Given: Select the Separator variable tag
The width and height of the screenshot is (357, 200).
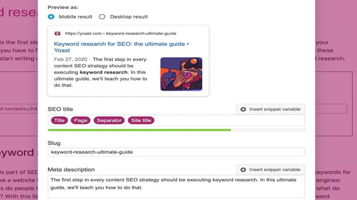Looking at the screenshot, I should pyautogui.click(x=109, y=120).
